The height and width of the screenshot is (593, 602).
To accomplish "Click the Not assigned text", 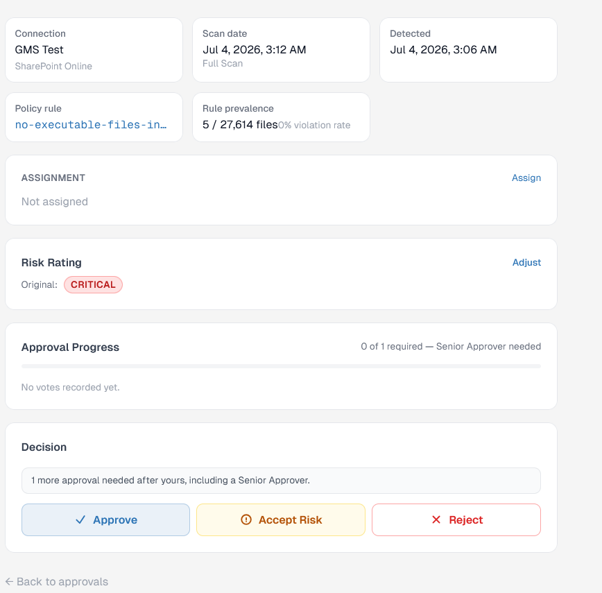I will (55, 202).
